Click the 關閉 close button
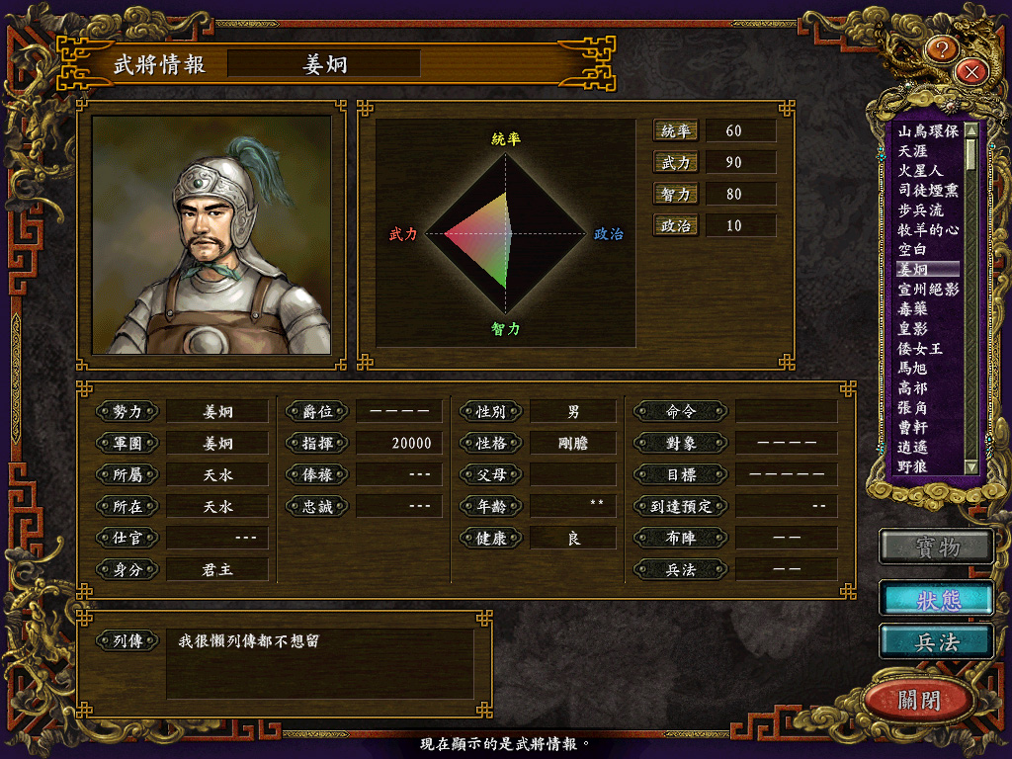1012x759 pixels. tap(919, 699)
